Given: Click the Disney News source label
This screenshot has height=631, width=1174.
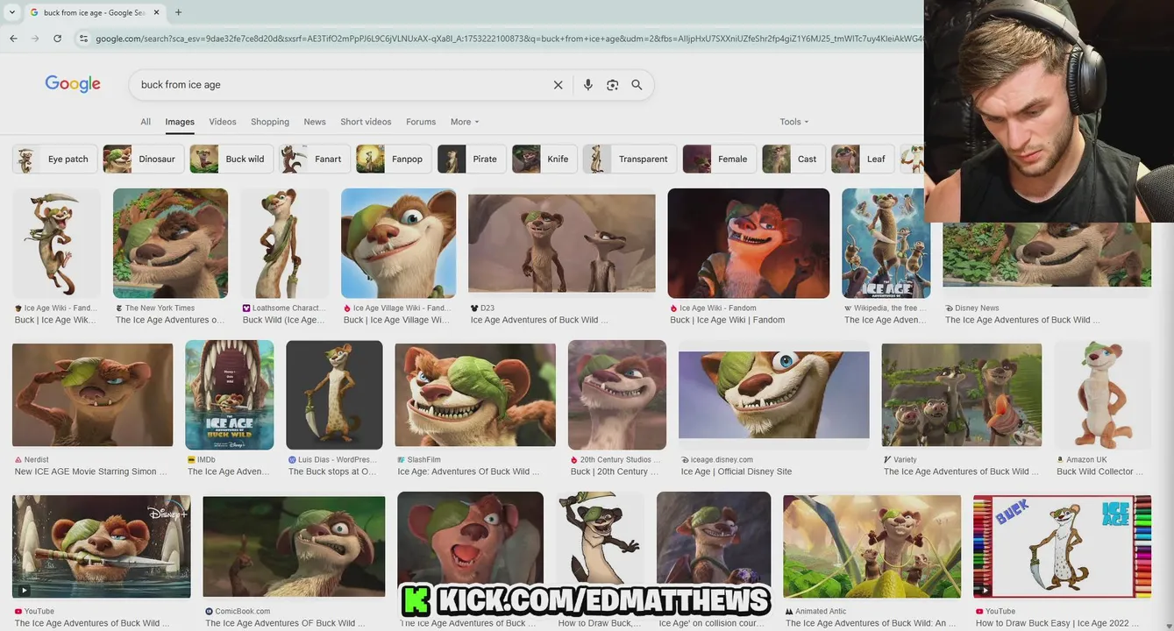Looking at the screenshot, I should pos(977,308).
